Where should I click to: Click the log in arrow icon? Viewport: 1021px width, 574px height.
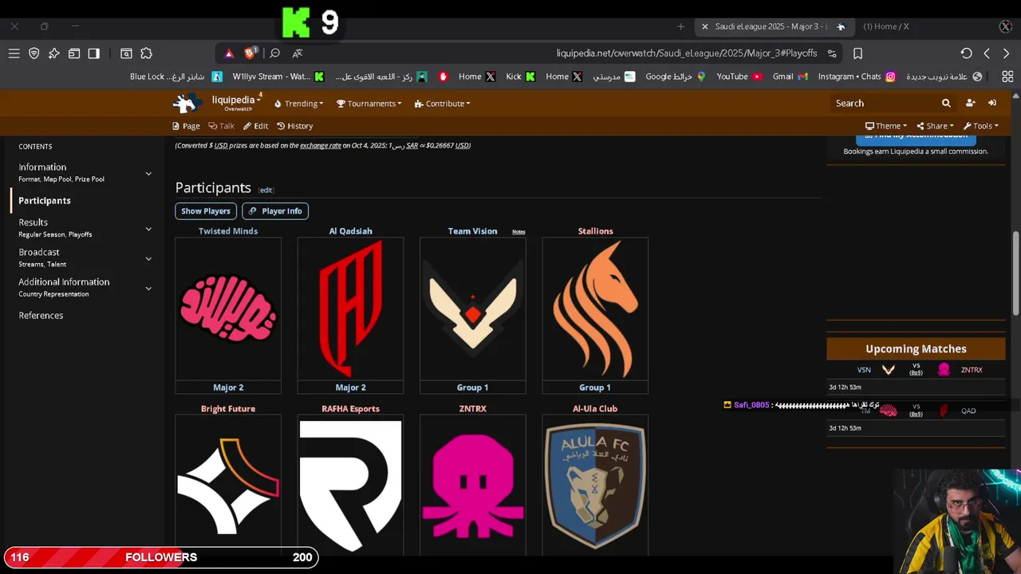coord(992,103)
